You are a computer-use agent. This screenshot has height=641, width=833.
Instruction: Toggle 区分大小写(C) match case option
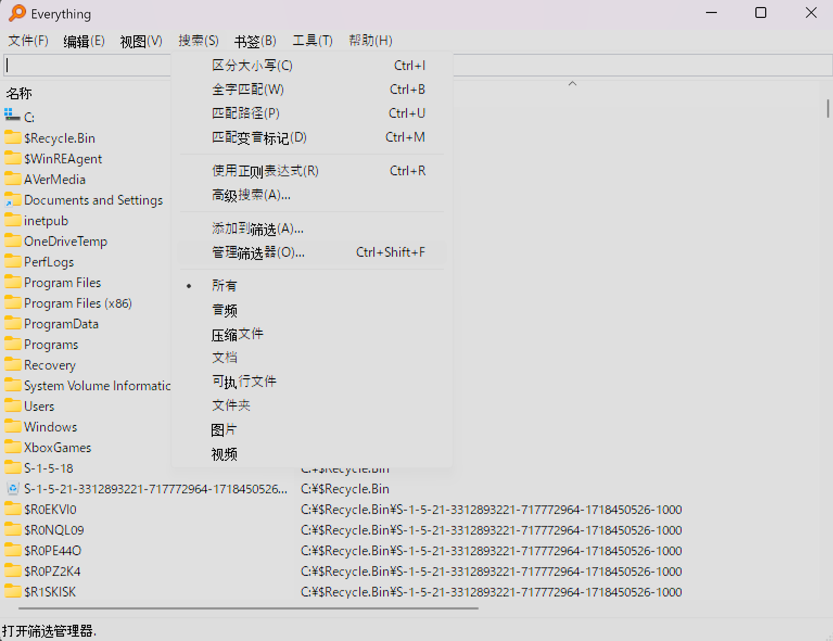[x=312, y=66]
